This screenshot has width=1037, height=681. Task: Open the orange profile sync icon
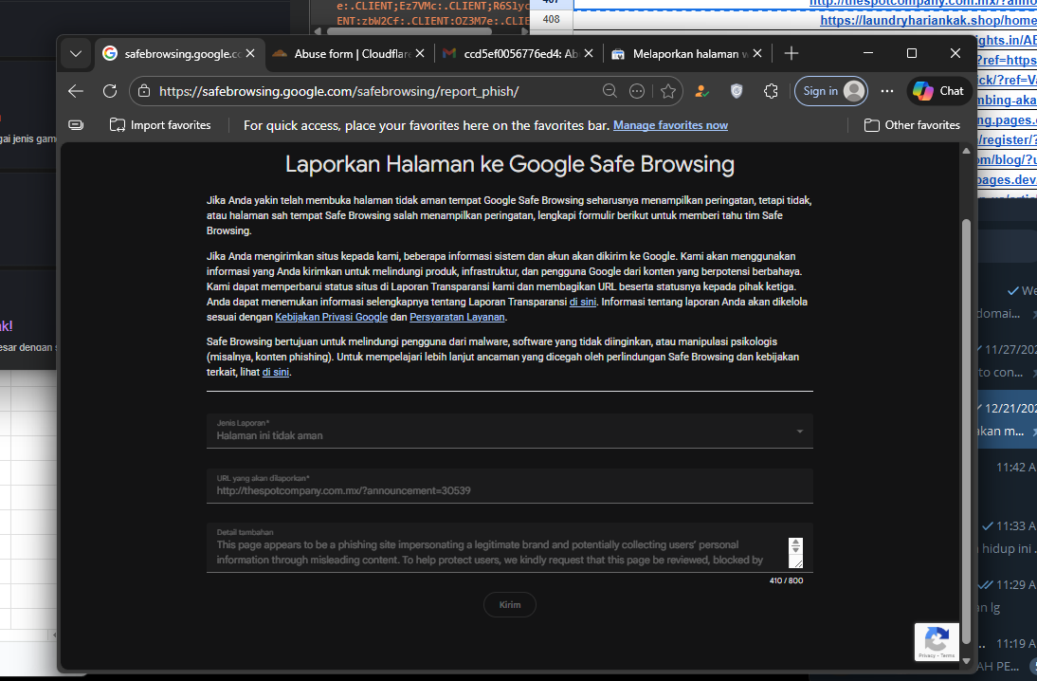[701, 91]
